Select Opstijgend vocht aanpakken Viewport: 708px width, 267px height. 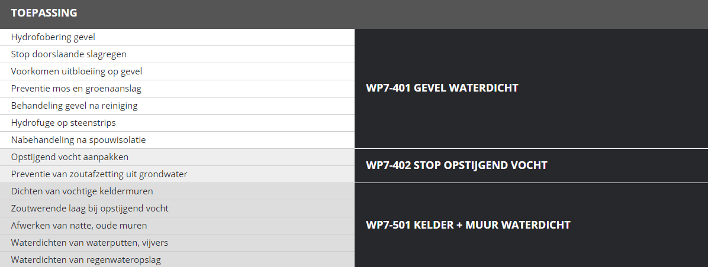click(70, 157)
